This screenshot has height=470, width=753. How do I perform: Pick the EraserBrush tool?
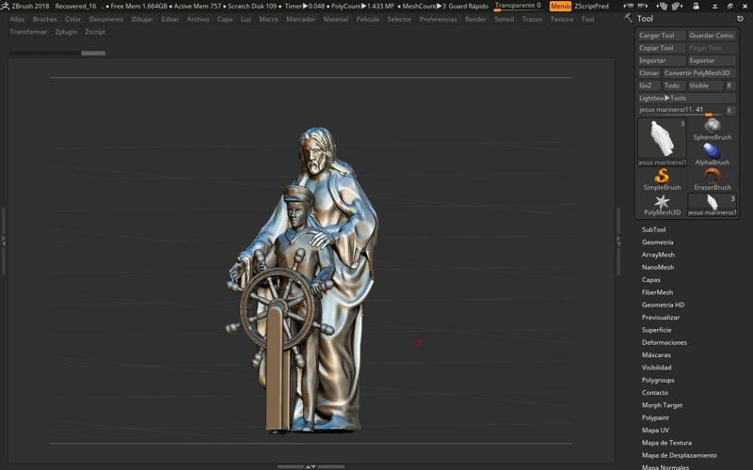point(713,177)
